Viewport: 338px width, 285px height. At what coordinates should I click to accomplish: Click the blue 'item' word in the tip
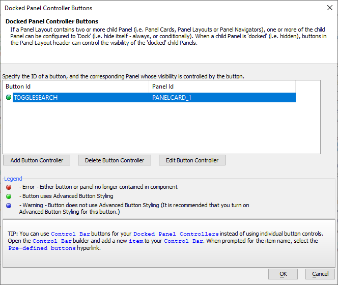(136, 241)
